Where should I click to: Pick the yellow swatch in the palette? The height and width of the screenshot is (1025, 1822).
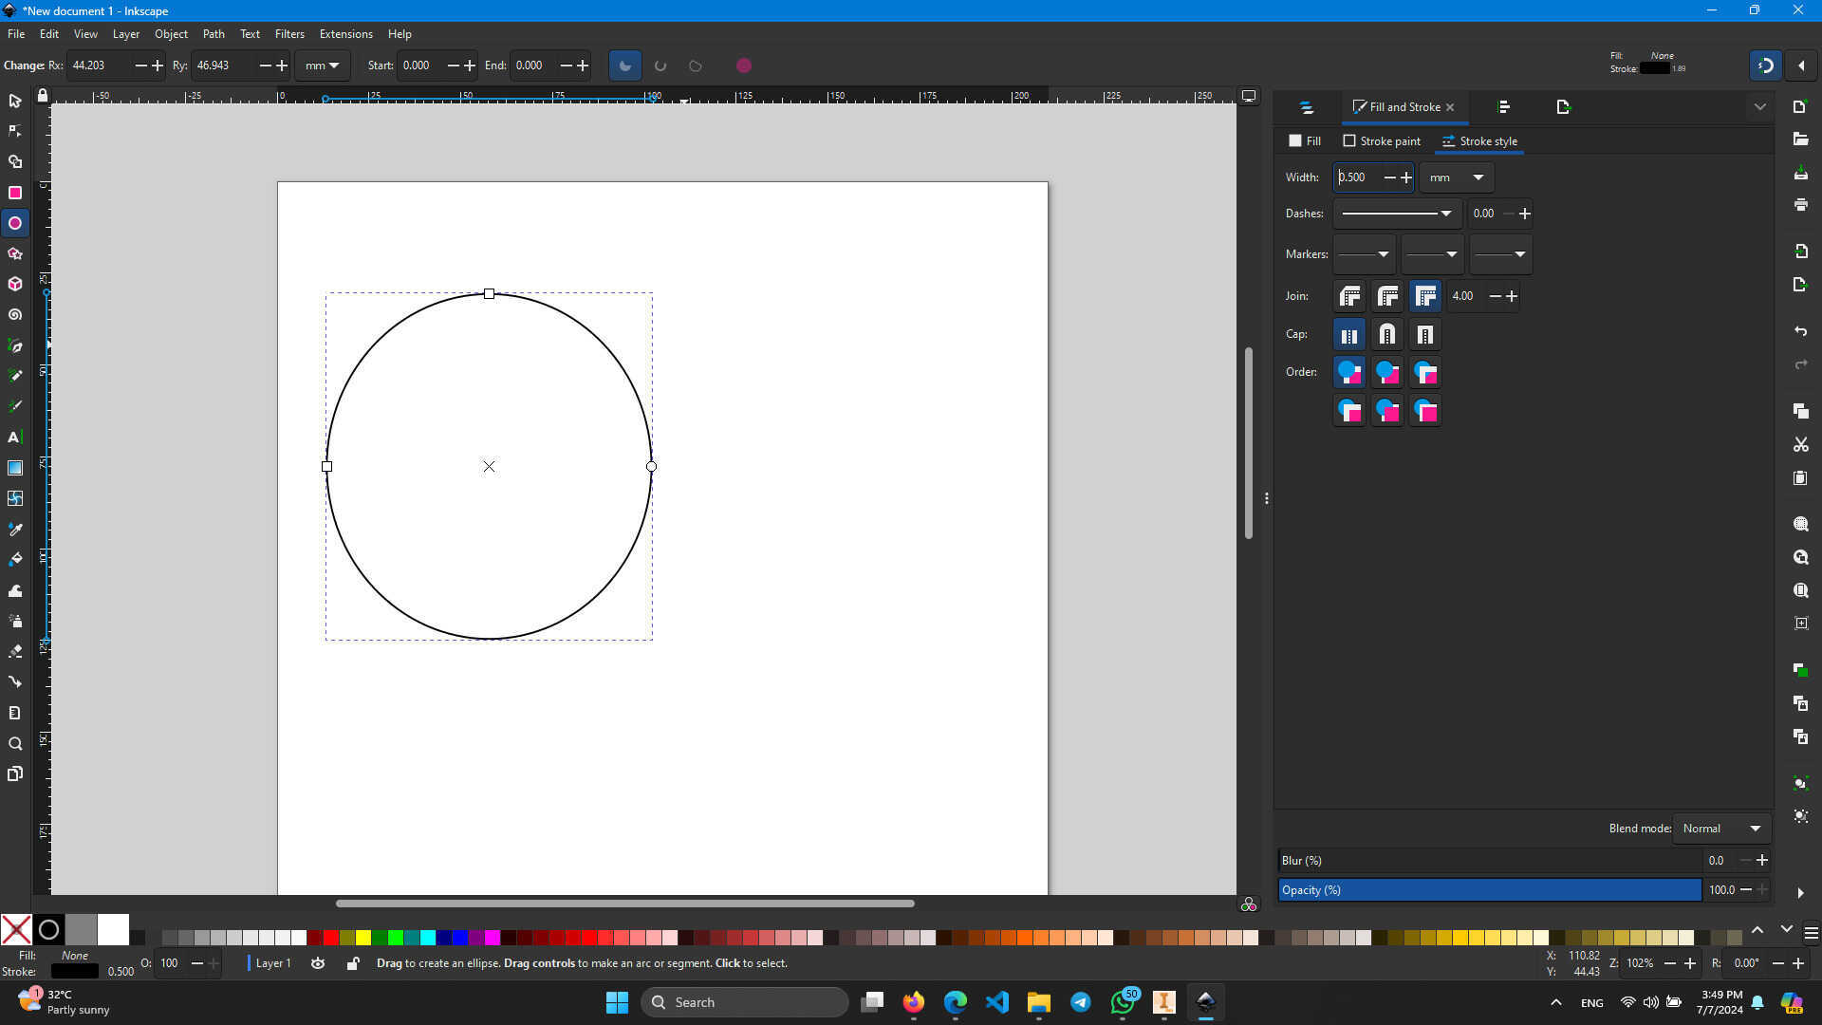[363, 938]
